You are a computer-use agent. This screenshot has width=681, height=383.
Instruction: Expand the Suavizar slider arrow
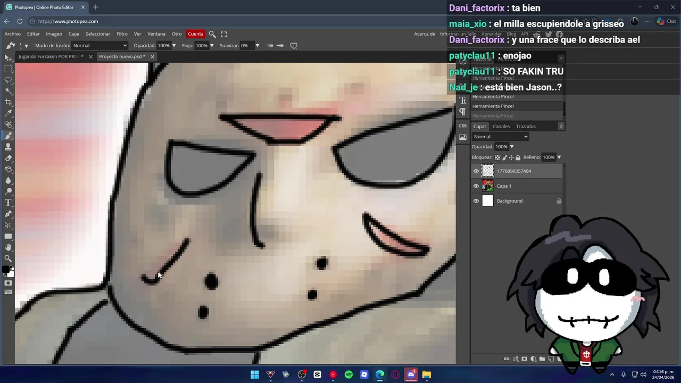(x=258, y=46)
